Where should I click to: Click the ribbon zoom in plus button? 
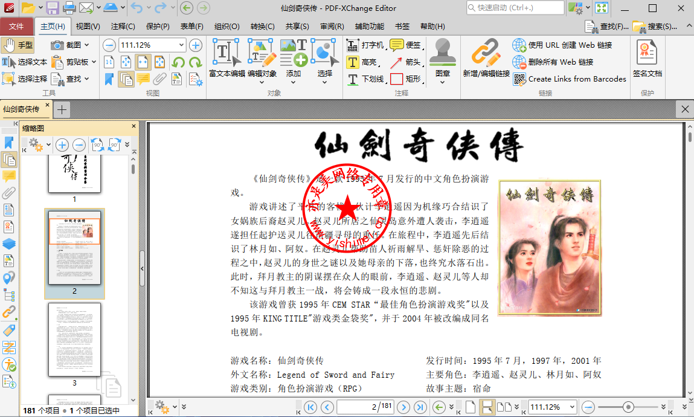(x=196, y=45)
